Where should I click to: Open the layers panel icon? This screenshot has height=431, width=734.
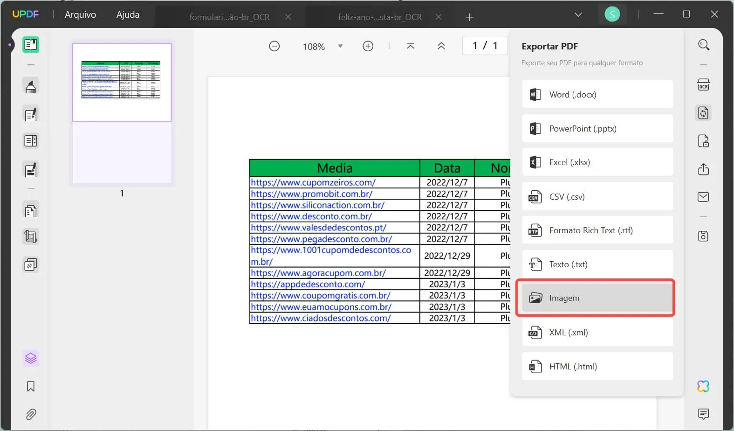coord(31,358)
